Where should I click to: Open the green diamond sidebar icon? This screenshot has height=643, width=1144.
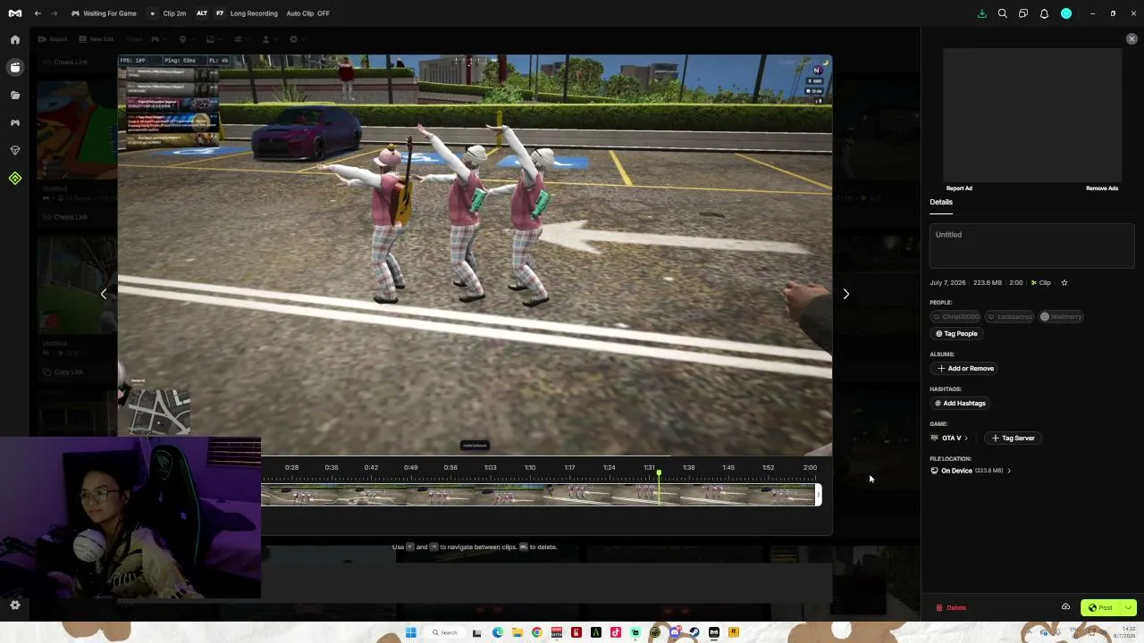(x=15, y=179)
